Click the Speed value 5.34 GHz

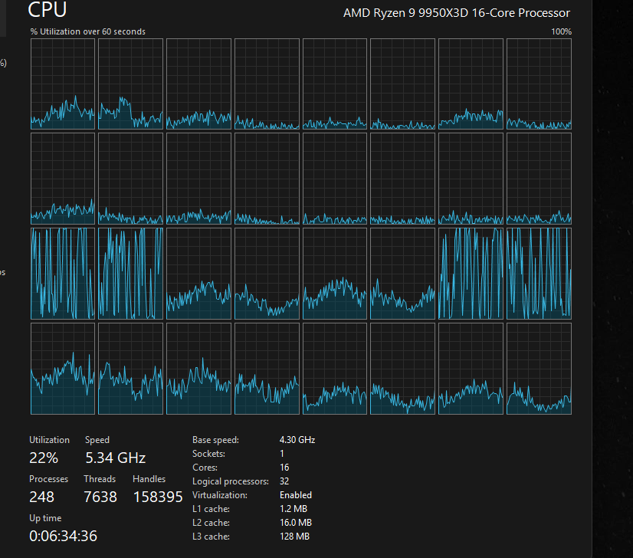point(116,458)
